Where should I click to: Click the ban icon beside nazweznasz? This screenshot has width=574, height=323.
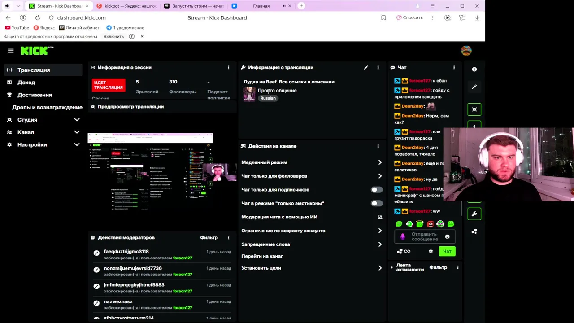pos(96,303)
